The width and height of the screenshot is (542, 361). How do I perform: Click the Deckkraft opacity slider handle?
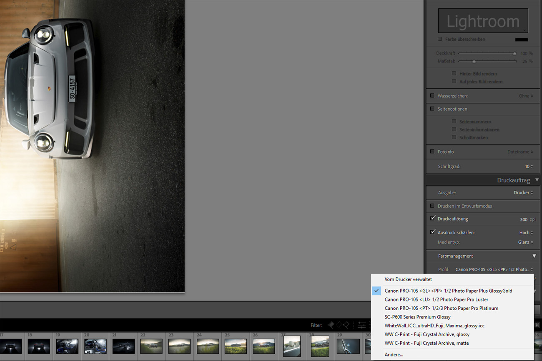[515, 53]
